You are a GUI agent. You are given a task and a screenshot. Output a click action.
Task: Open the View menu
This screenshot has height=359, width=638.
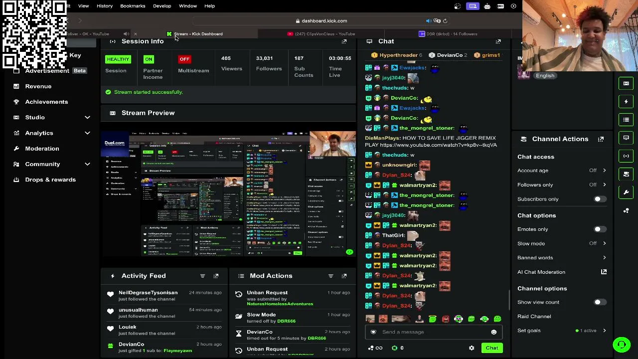pos(83,6)
